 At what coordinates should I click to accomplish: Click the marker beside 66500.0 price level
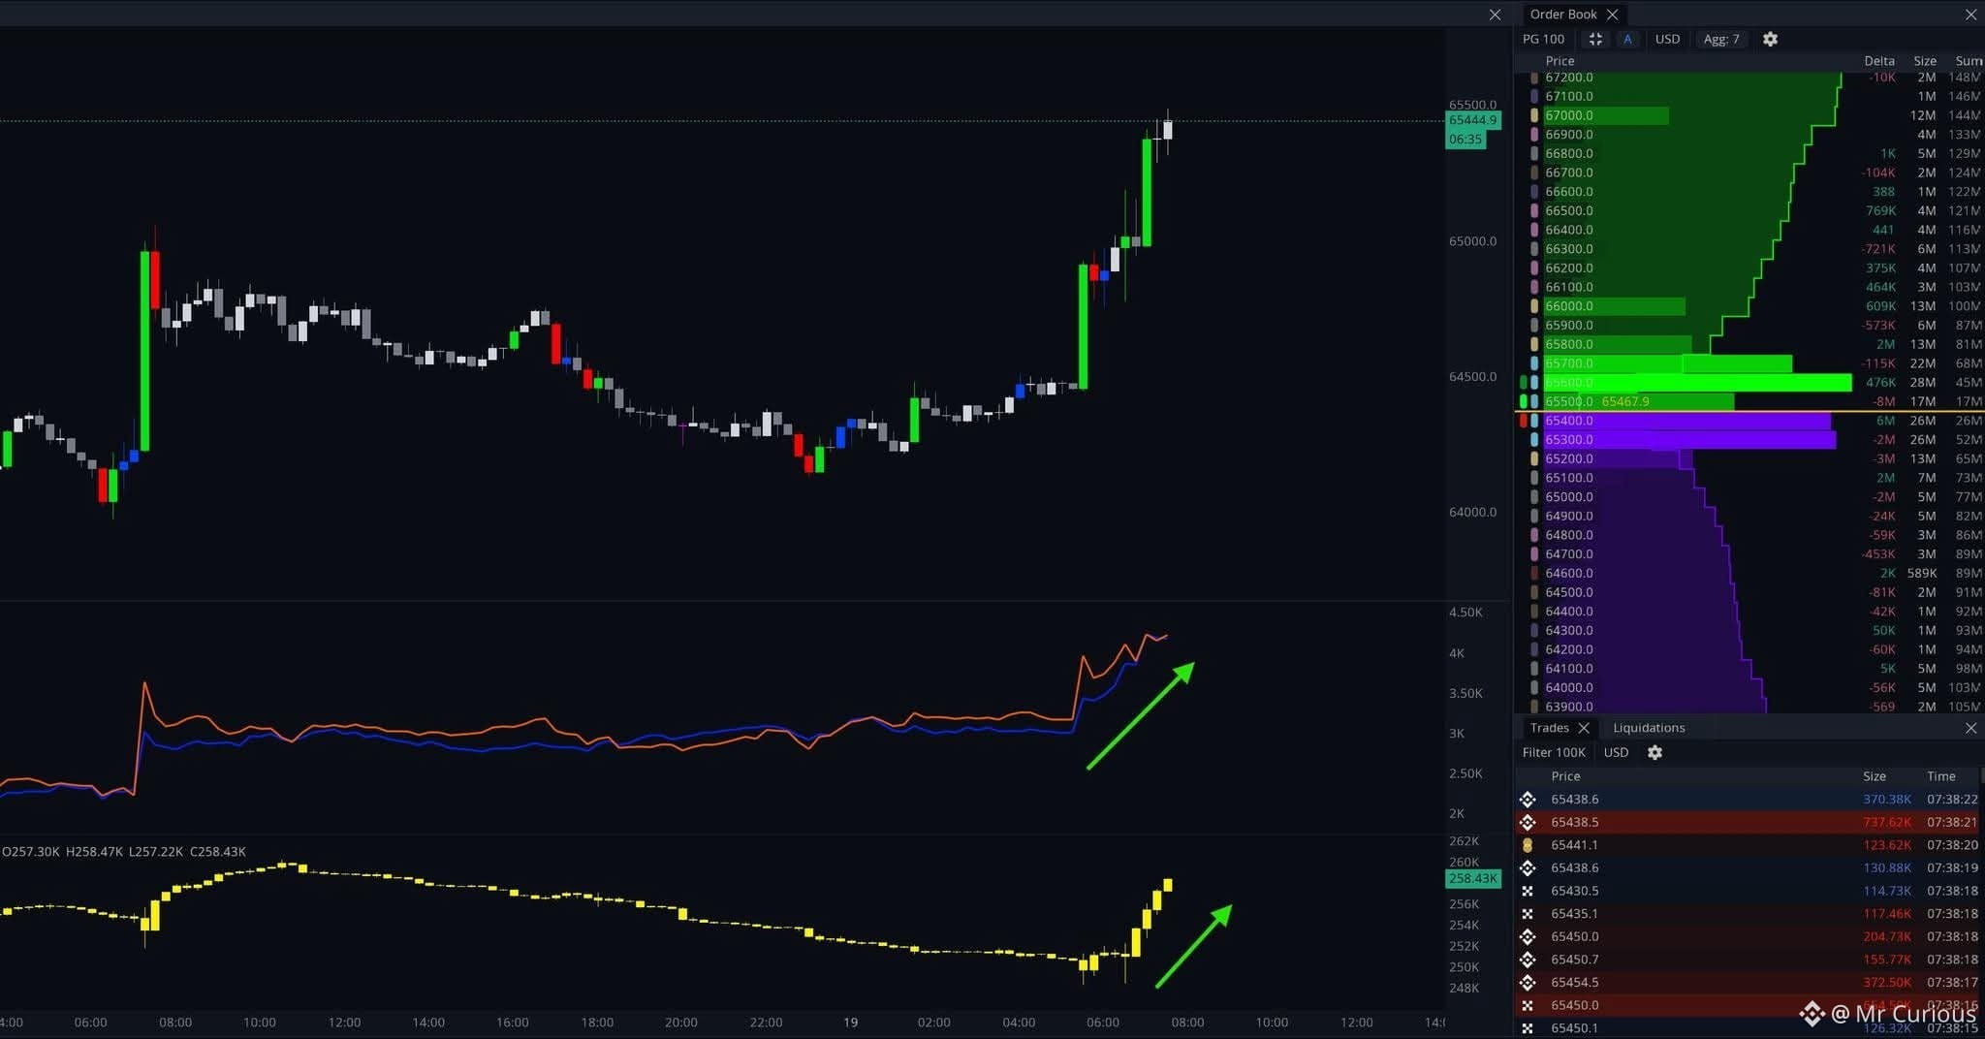click(1534, 210)
